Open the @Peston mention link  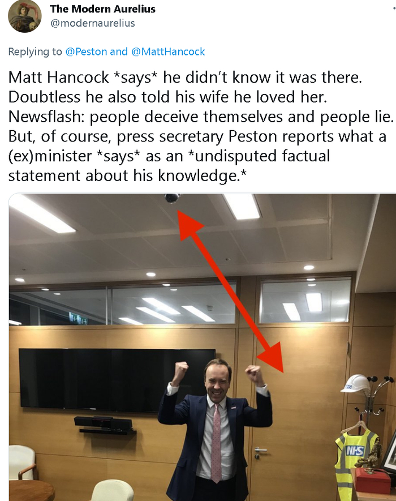point(86,52)
